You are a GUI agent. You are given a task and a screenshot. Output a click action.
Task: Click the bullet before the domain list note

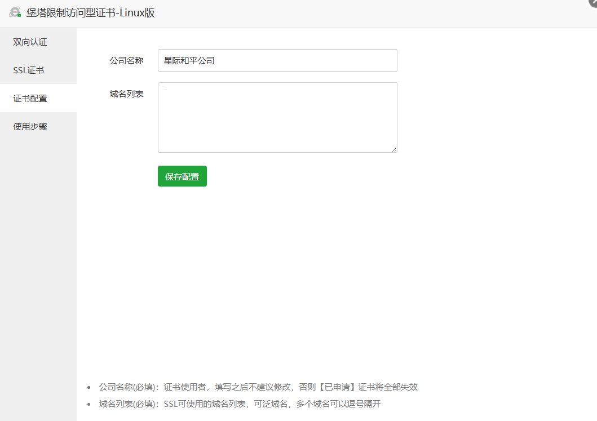tap(88, 404)
